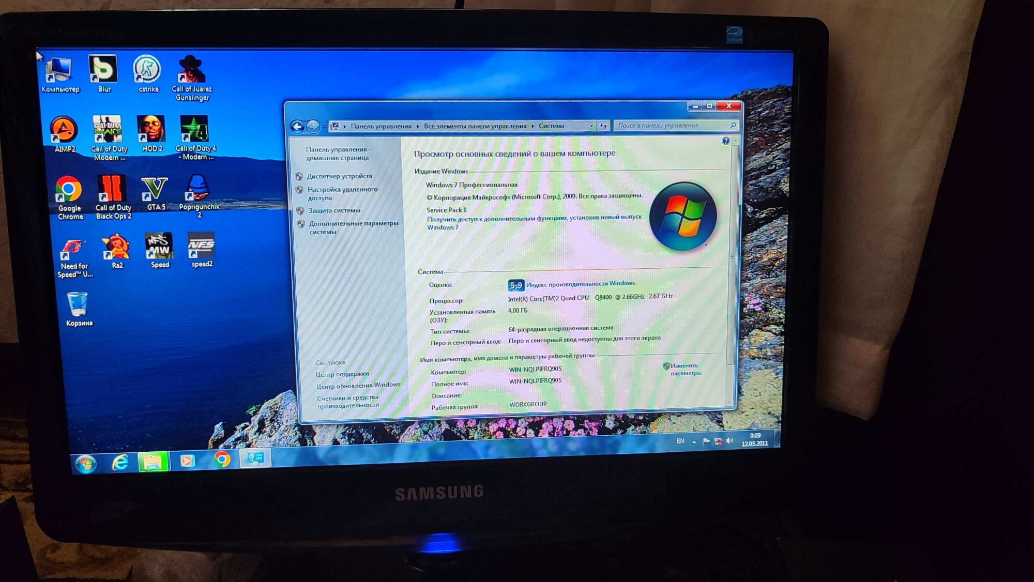Click the processor value Intel(R) Core(TM)2 Quad
Viewport: 1034px width, 582px height.
[590, 297]
